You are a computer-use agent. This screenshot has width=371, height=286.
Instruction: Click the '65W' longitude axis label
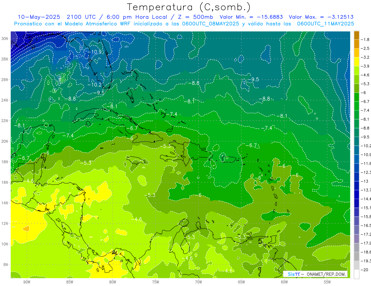pos(241,282)
